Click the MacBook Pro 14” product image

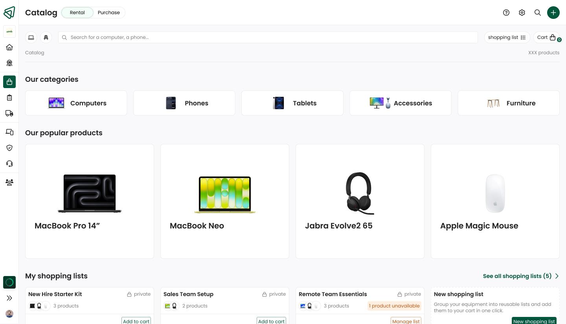point(90,193)
